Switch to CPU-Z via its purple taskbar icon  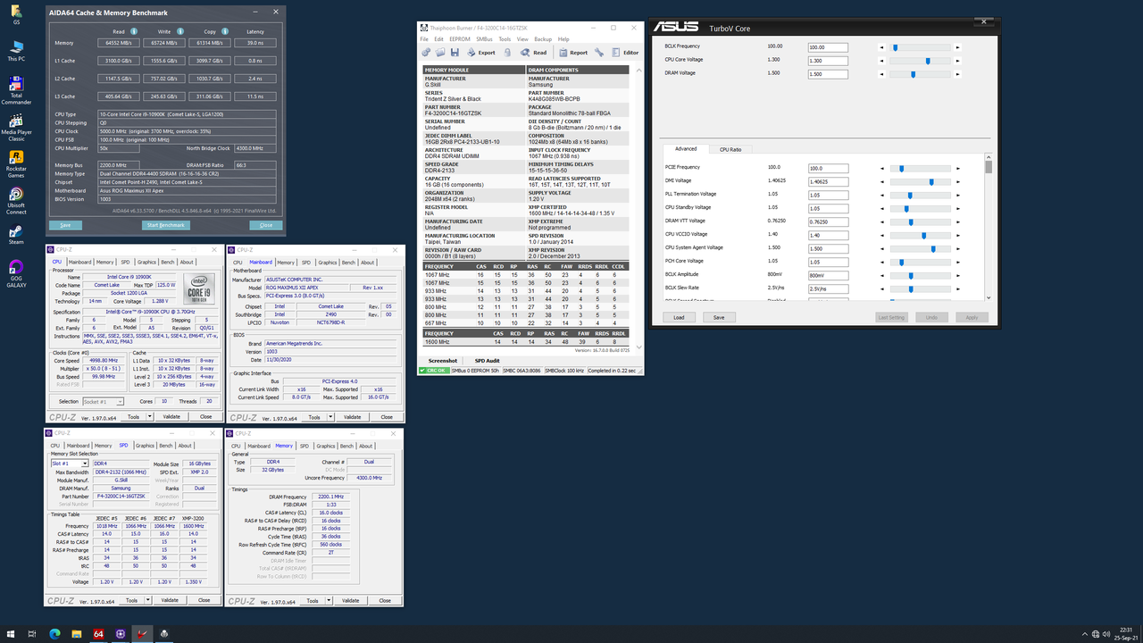[x=121, y=634]
